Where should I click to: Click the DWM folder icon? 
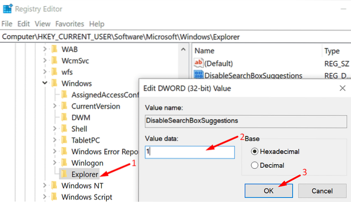coord(63,117)
